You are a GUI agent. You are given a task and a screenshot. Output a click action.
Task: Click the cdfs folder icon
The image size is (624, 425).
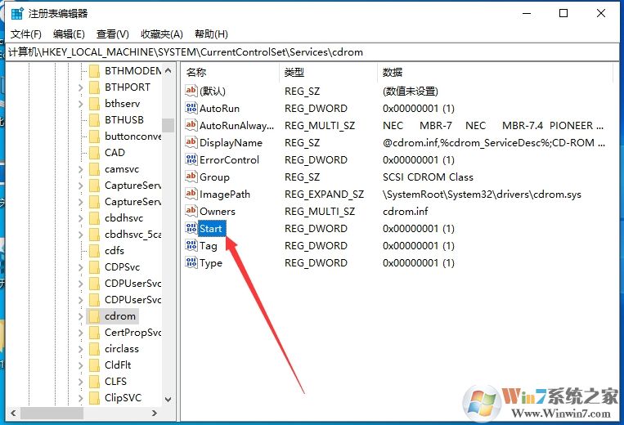click(x=94, y=250)
